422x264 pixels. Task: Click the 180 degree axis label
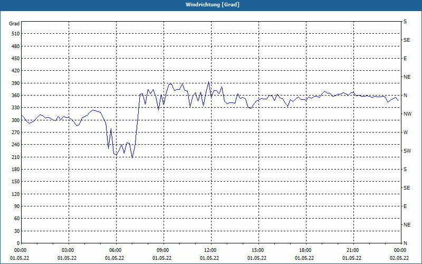[15, 169]
